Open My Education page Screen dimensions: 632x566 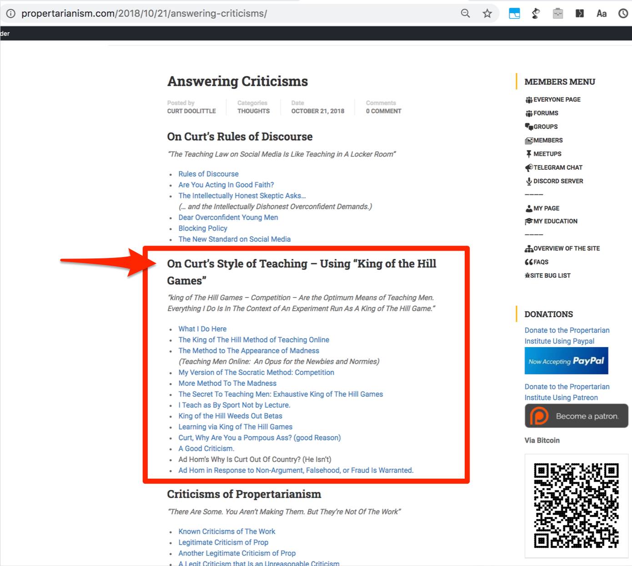pyautogui.click(x=555, y=221)
